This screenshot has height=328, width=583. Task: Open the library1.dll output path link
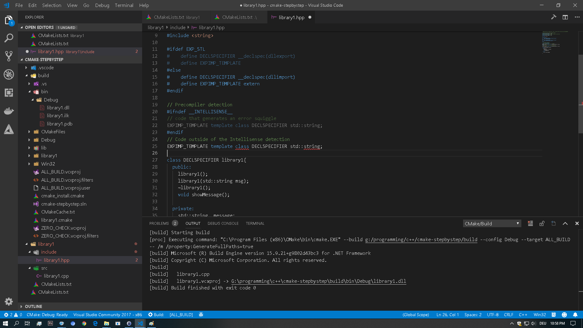[x=319, y=281]
